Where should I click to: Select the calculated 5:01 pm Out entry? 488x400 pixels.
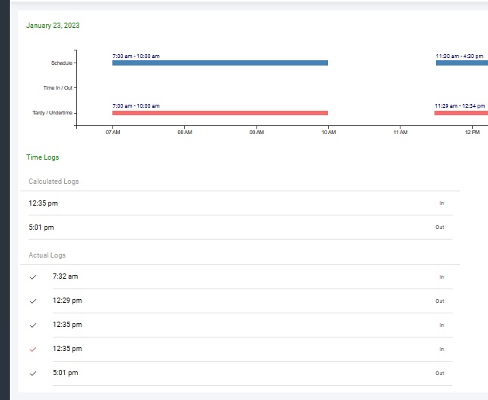[41, 227]
